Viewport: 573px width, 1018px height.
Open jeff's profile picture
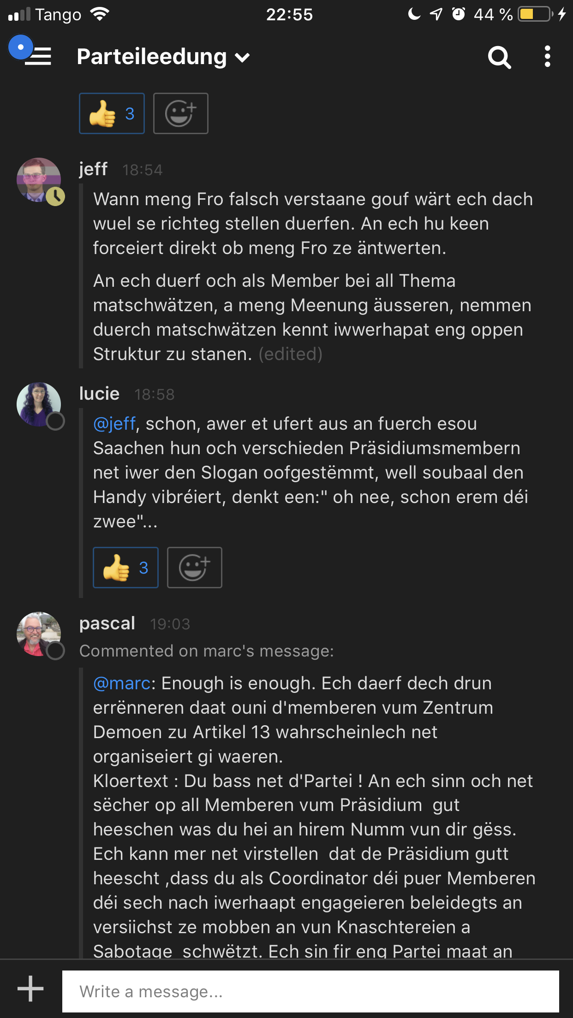coord(39,180)
